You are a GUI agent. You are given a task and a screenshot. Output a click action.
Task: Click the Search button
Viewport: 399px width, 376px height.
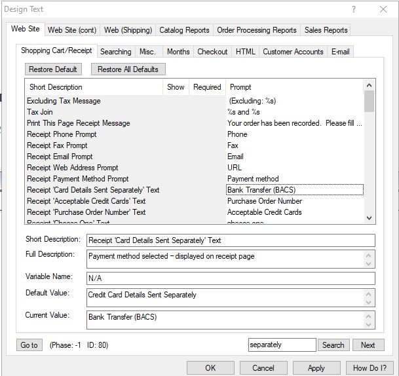point(333,345)
